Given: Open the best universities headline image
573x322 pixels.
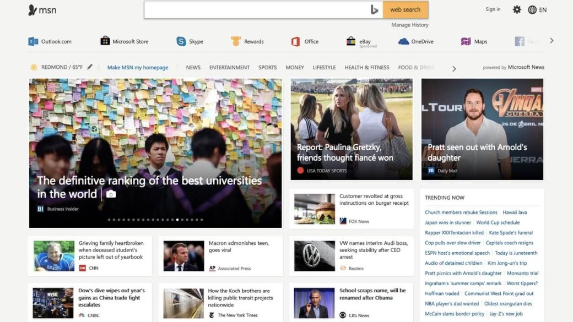Looking at the screenshot, I should pos(155,153).
